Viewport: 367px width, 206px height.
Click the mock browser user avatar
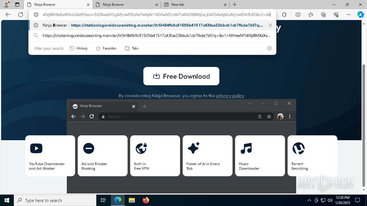click(280, 116)
